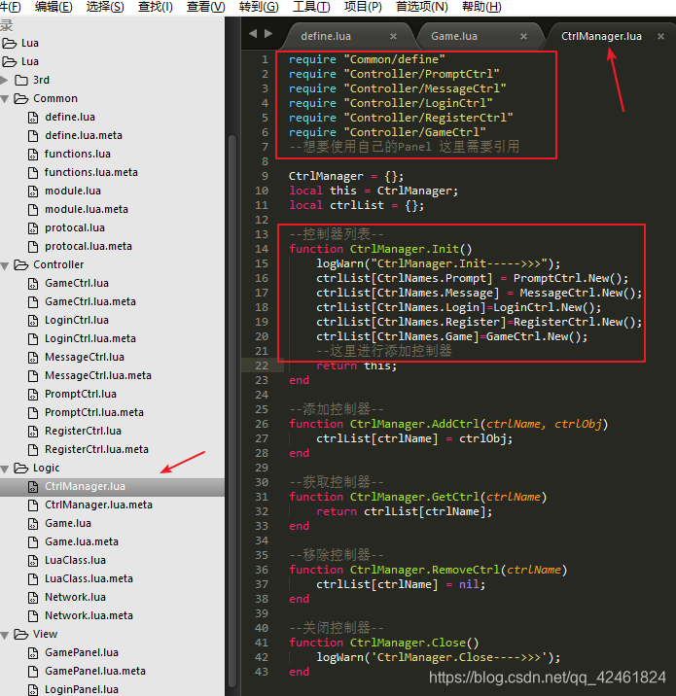Collapse the Logic folder

[x=5, y=469]
